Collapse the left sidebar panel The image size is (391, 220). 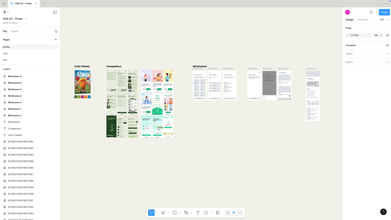pos(55,12)
